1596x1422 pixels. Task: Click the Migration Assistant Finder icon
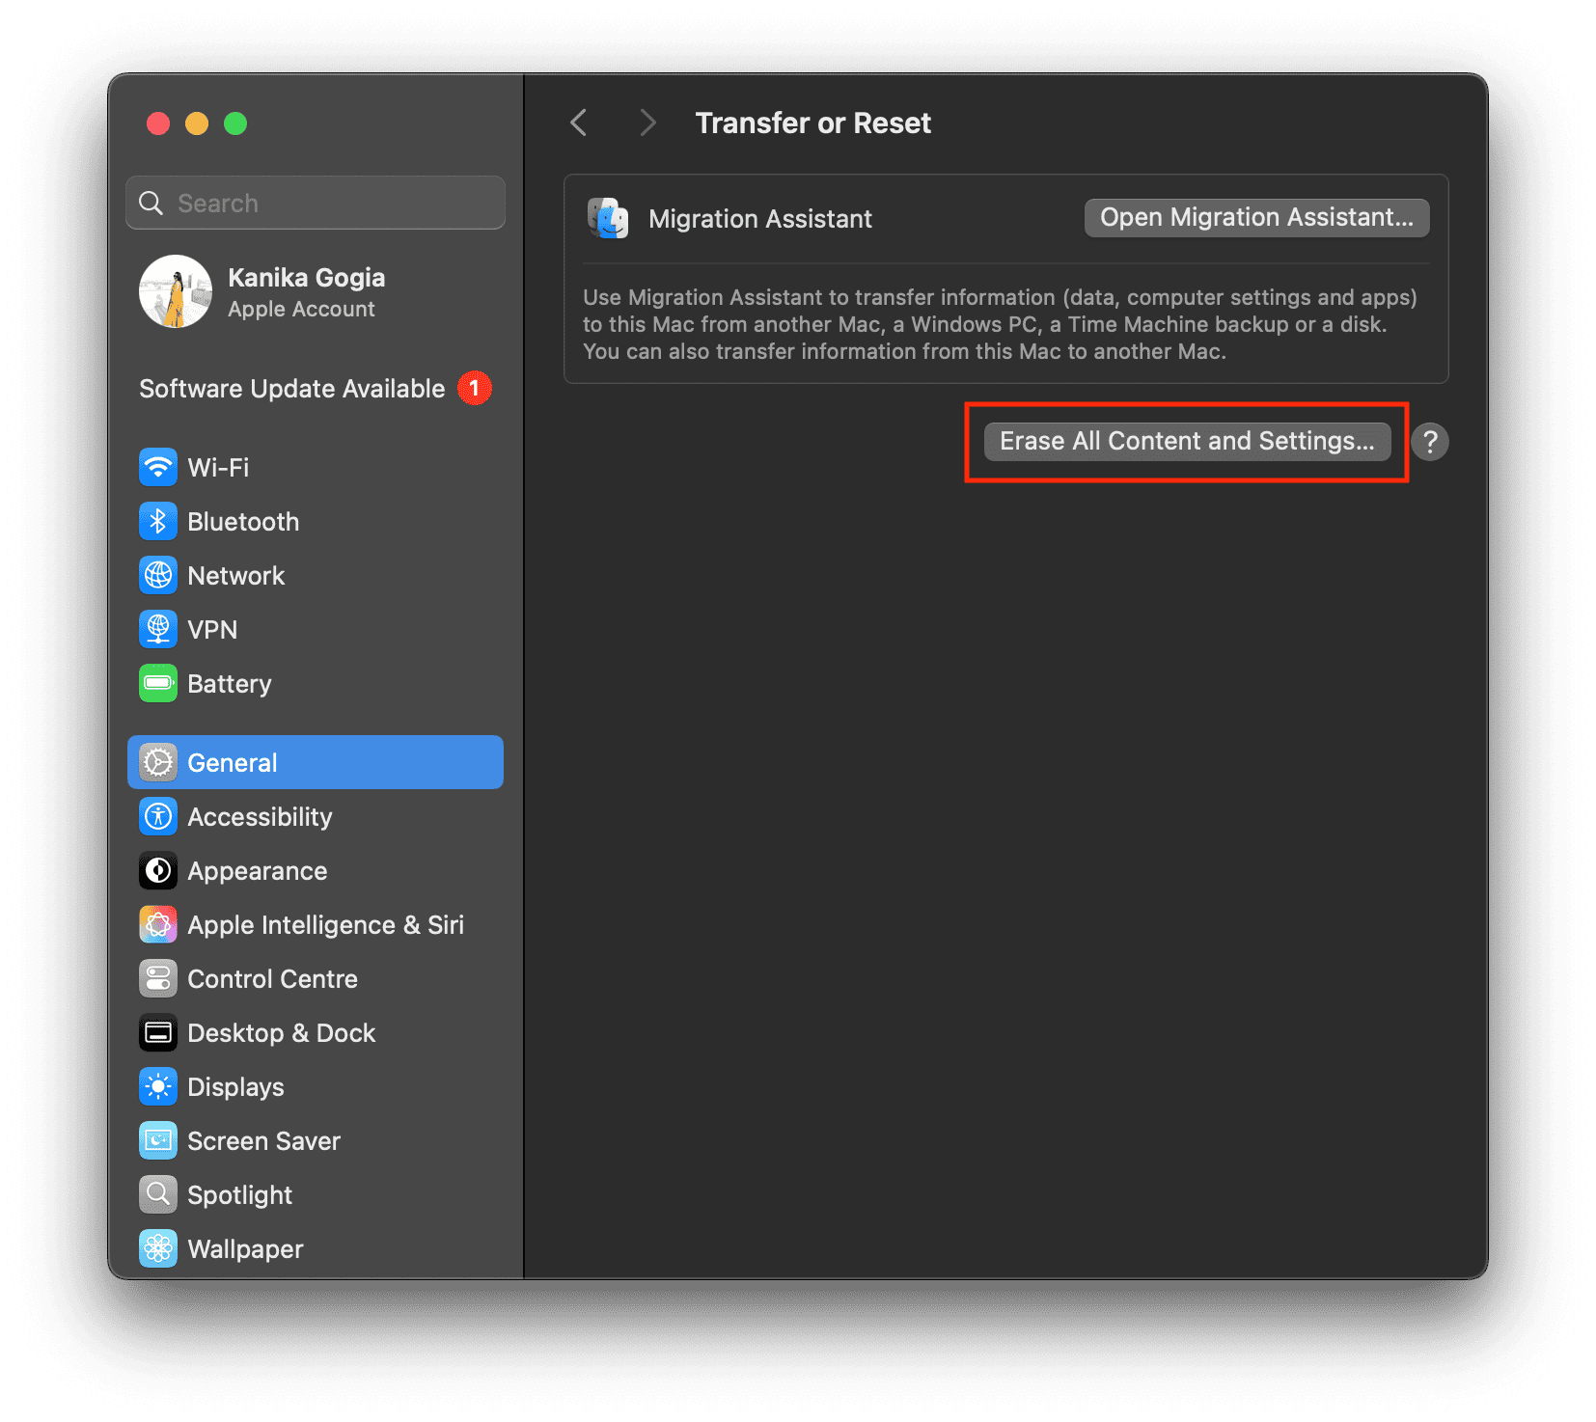coord(608,219)
